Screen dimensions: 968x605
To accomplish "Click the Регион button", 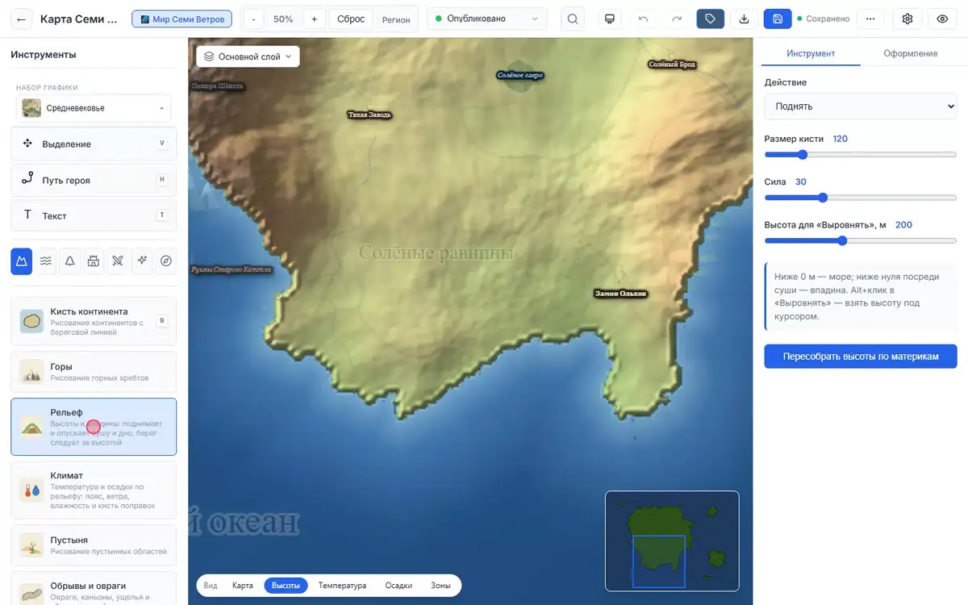I will click(396, 19).
